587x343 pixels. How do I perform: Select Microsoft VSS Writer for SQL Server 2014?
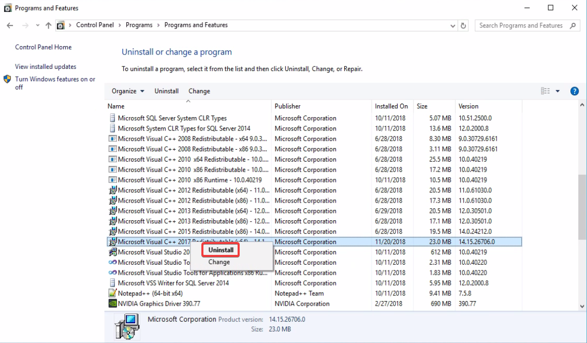coord(173,283)
